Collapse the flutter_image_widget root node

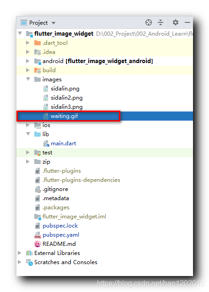pyautogui.click(x=20, y=33)
